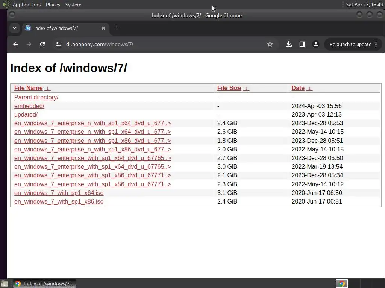Screen dimensions: 385x288
Task: Click date 2020-Jun-17 06:51
Action: 317,201
